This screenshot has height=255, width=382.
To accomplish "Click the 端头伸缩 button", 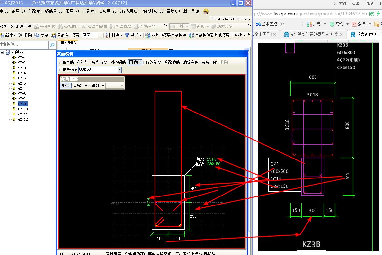I will click(x=209, y=62).
